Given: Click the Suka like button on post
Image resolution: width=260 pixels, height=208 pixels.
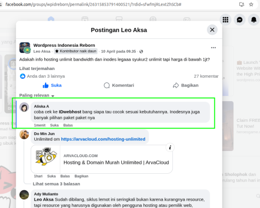Looking at the screenshot, I should [52, 85].
